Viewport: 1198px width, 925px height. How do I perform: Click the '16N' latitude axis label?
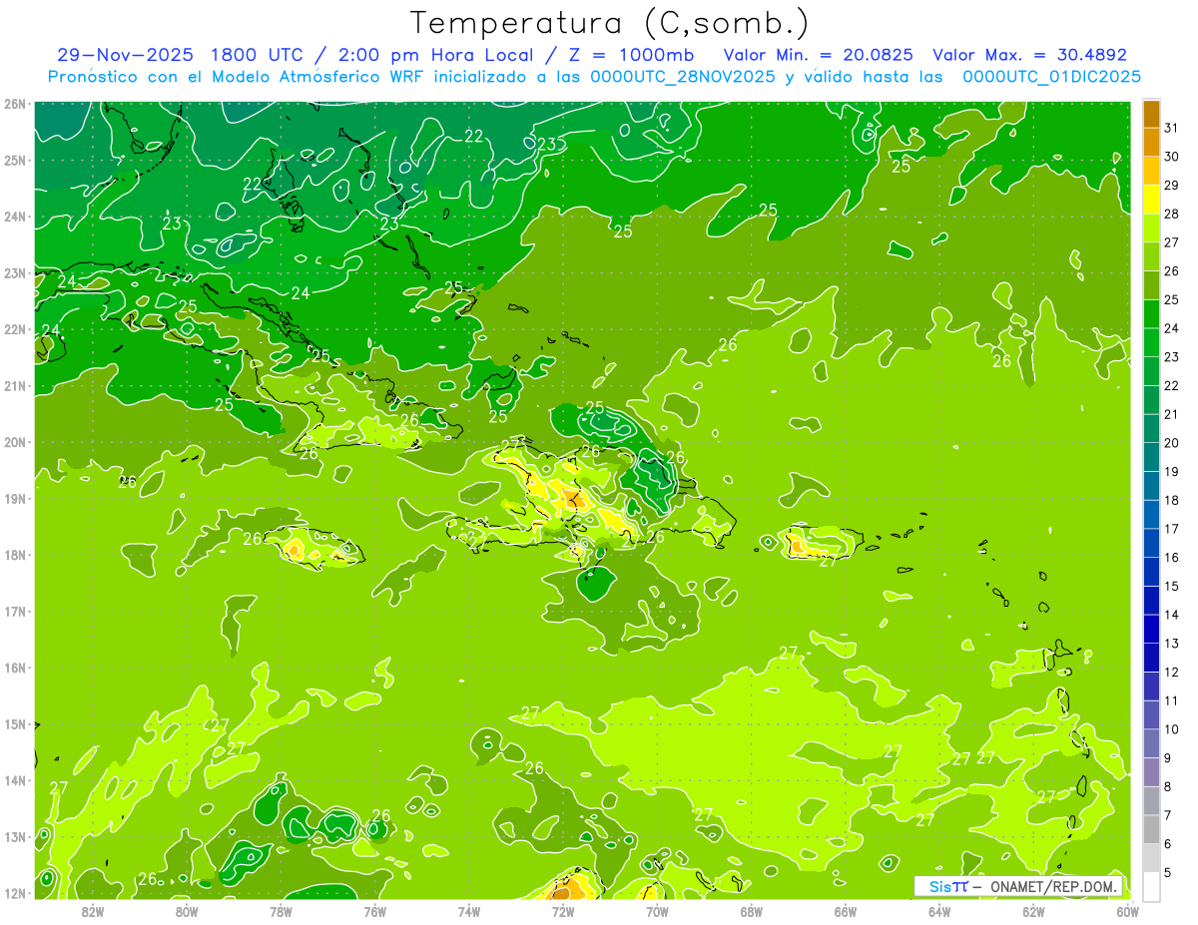[x=15, y=668]
